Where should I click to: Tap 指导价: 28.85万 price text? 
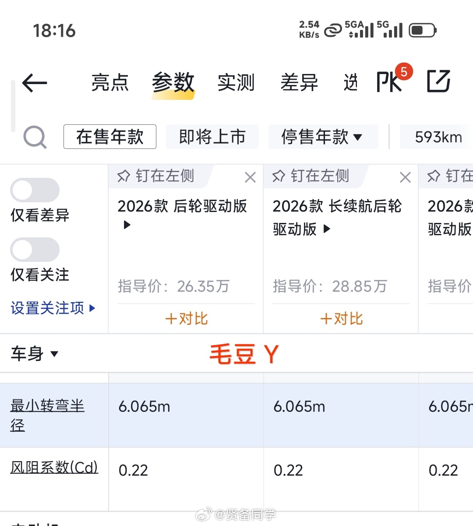click(330, 286)
